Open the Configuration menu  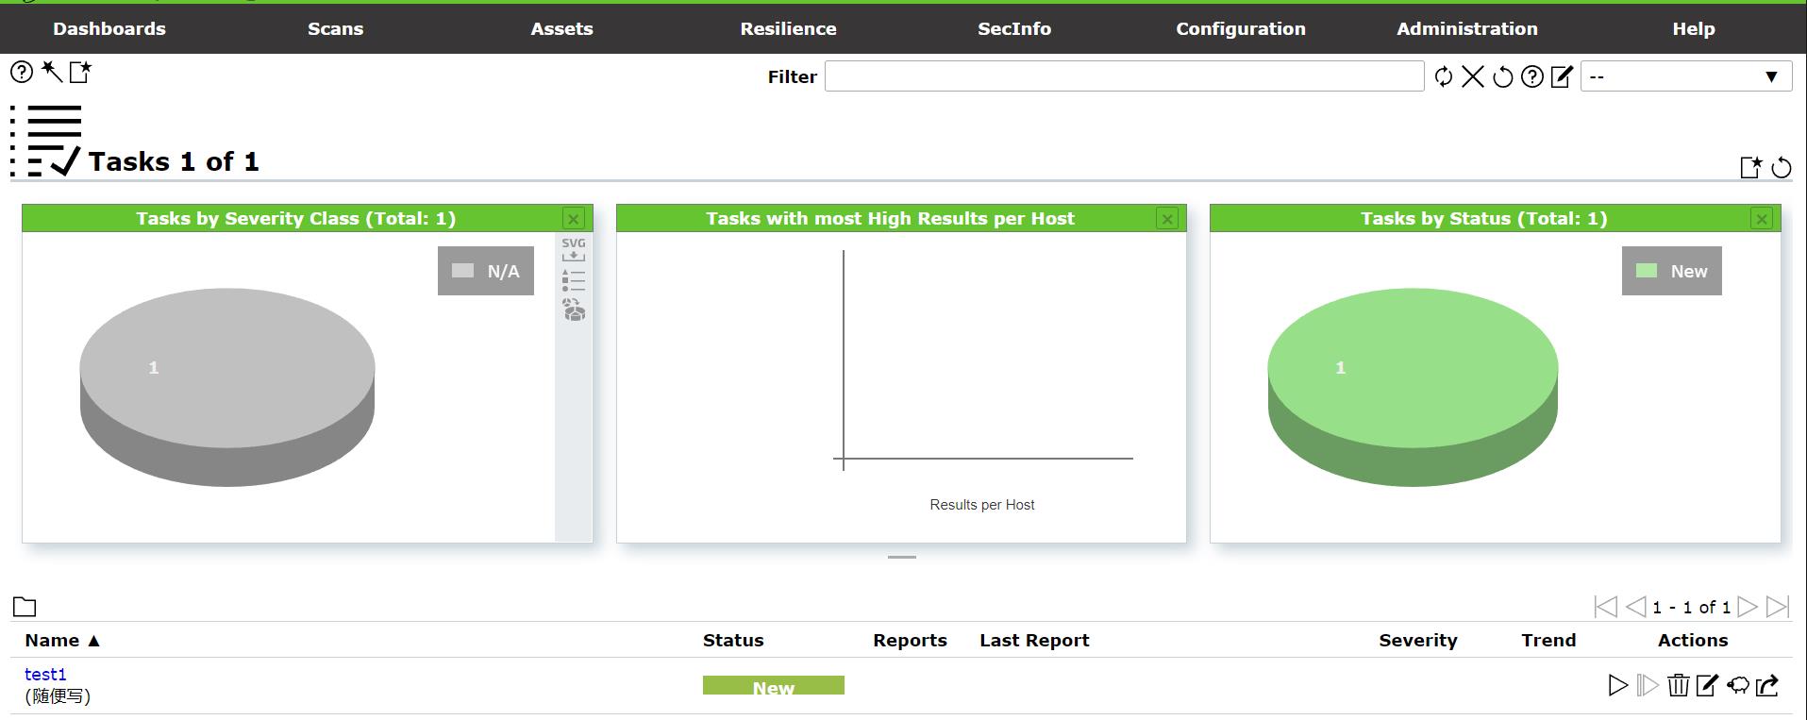click(1241, 28)
